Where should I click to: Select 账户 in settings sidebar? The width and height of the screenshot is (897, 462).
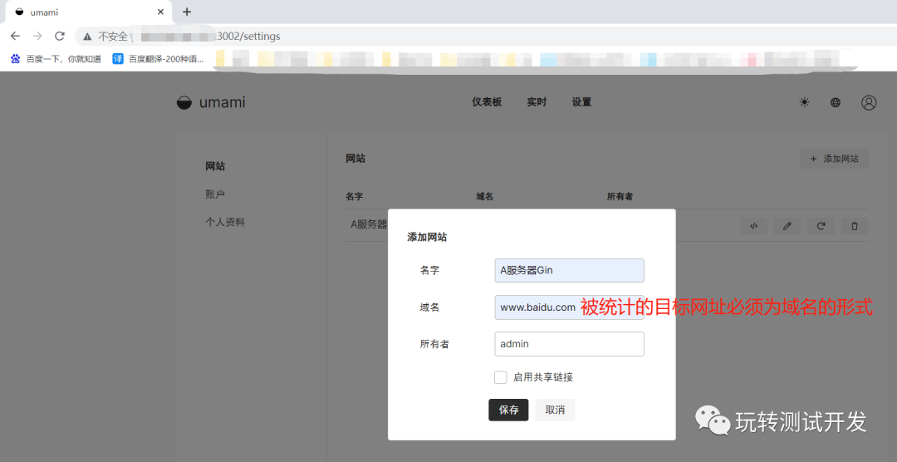(x=215, y=194)
